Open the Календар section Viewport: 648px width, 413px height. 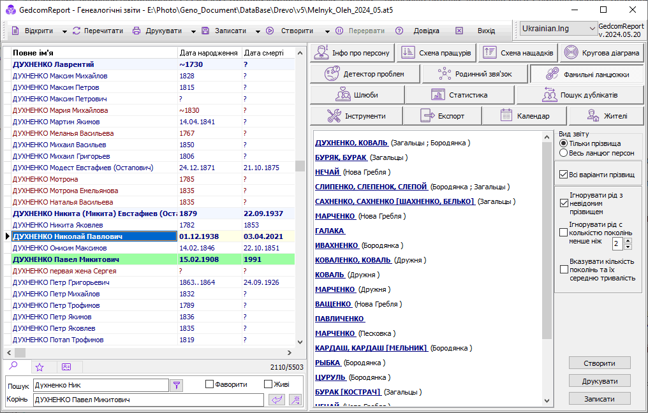(x=524, y=116)
